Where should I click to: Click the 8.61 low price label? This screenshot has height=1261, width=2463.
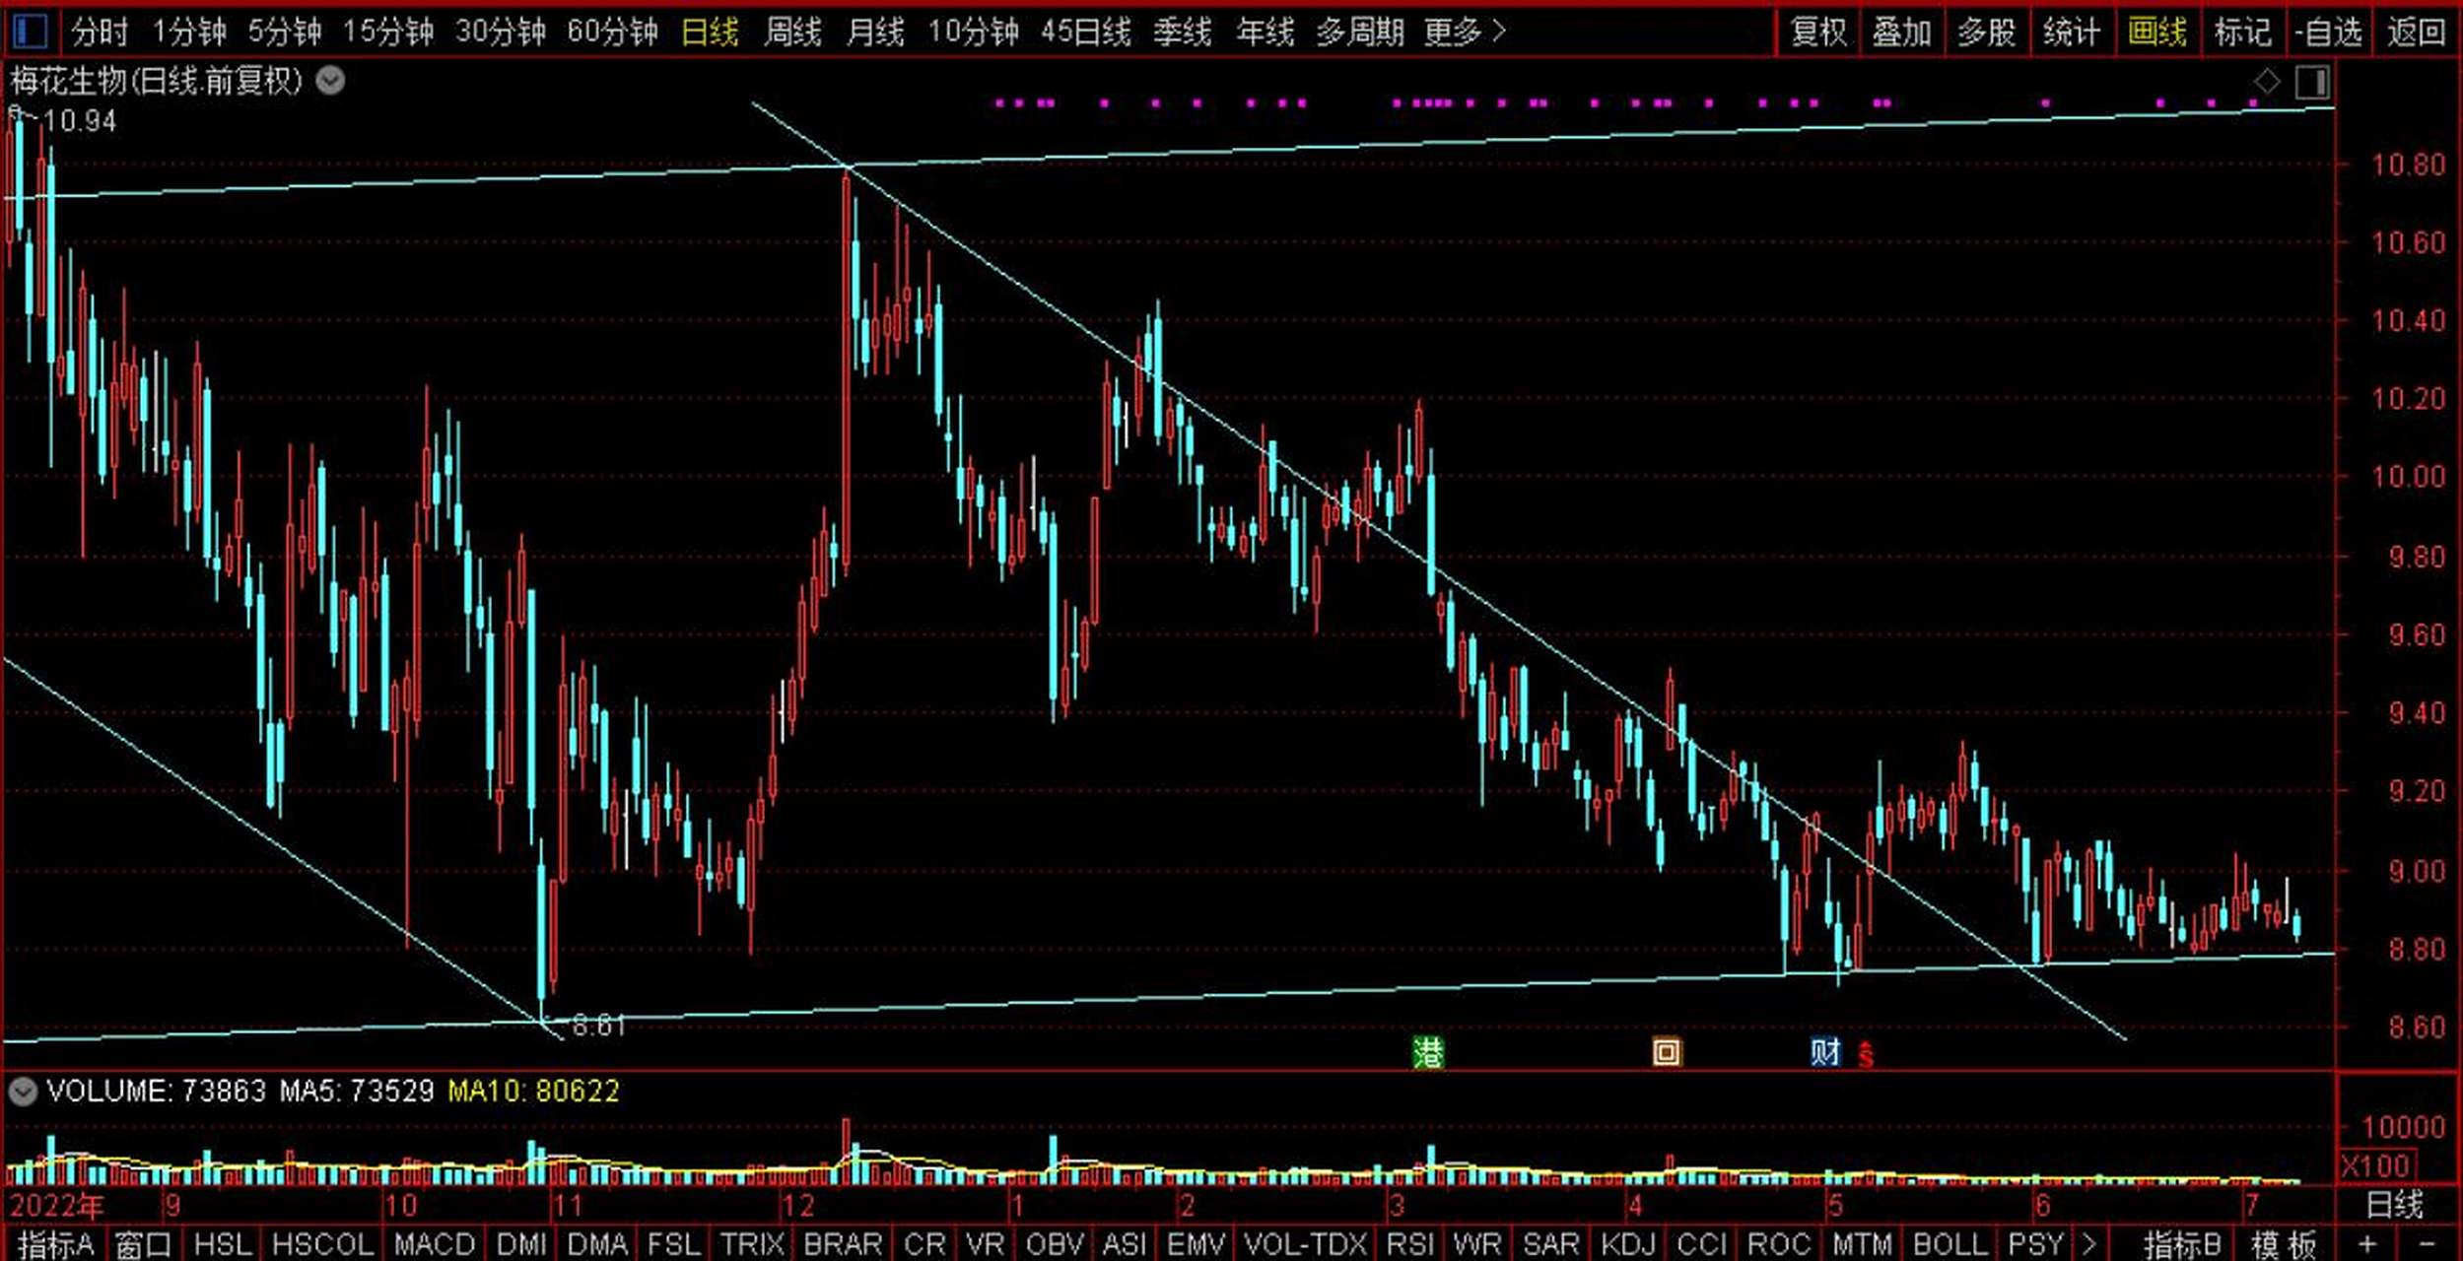coord(598,1026)
